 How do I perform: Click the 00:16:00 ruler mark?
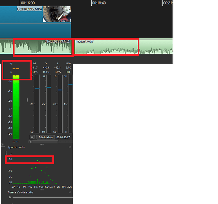point(28,3)
